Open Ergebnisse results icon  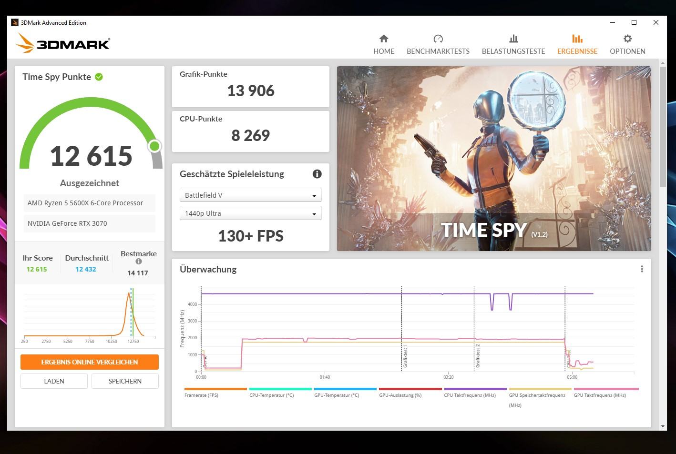click(x=577, y=39)
